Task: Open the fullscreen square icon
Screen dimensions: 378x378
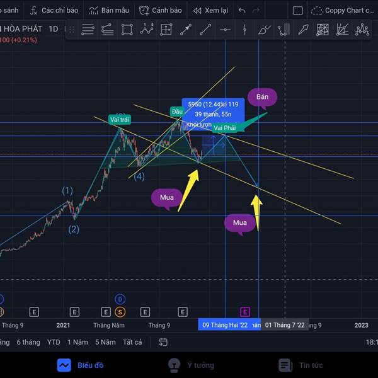Action: click(x=298, y=11)
